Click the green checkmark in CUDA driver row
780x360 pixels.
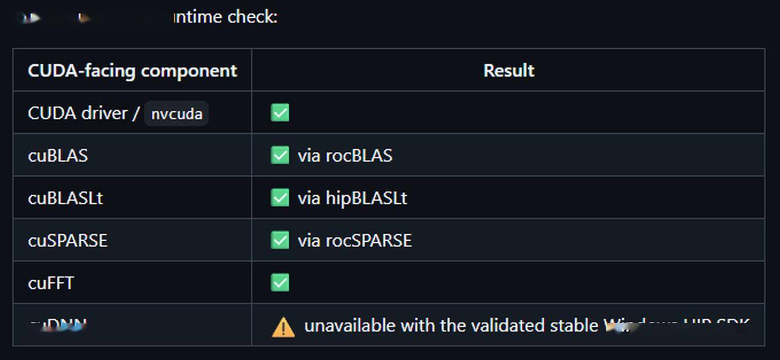[x=280, y=113]
